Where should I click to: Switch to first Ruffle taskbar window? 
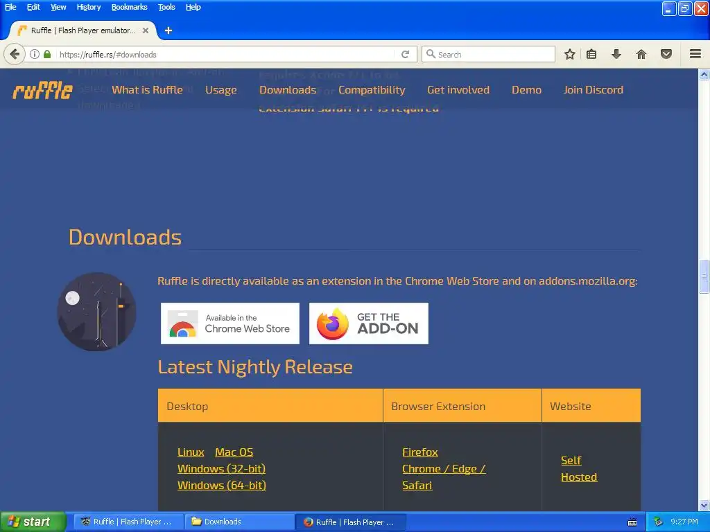point(128,522)
